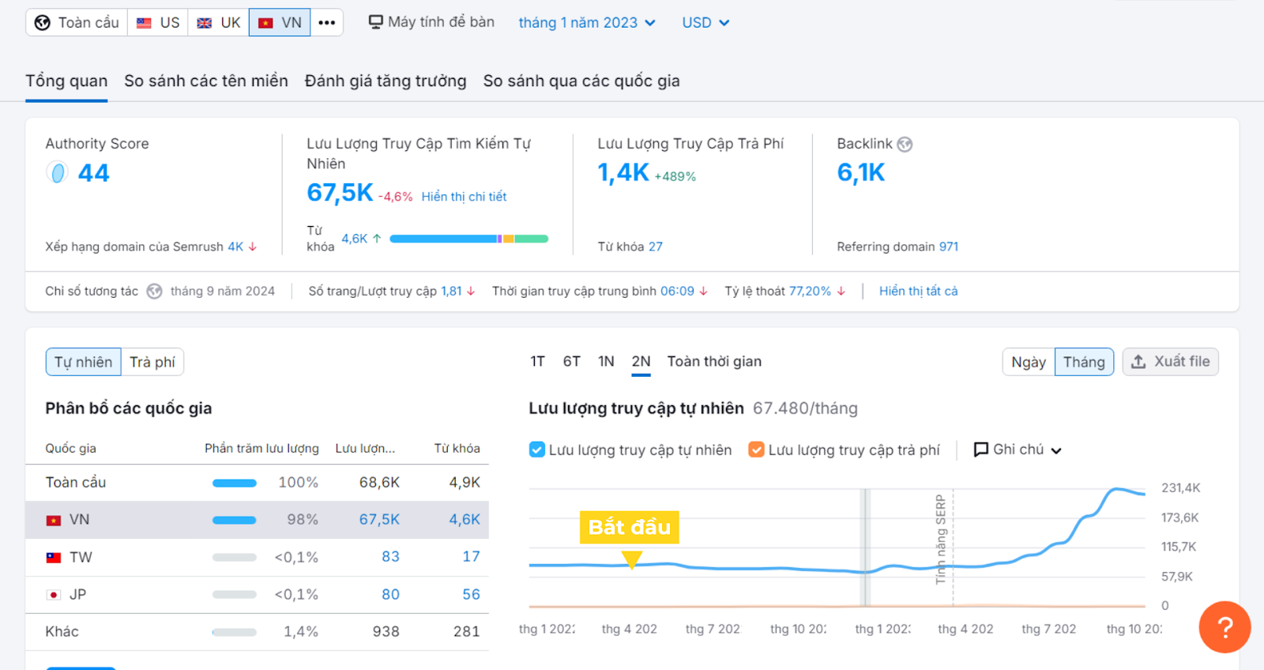Open more countries via three dots
Image resolution: width=1264 pixels, height=670 pixels.
click(327, 23)
